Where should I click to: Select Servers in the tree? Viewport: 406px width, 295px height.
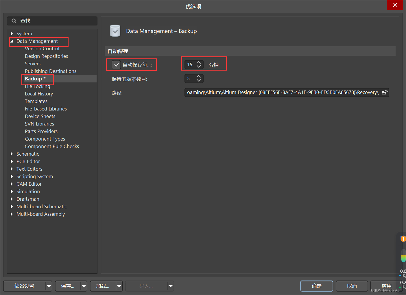pyautogui.click(x=33, y=64)
